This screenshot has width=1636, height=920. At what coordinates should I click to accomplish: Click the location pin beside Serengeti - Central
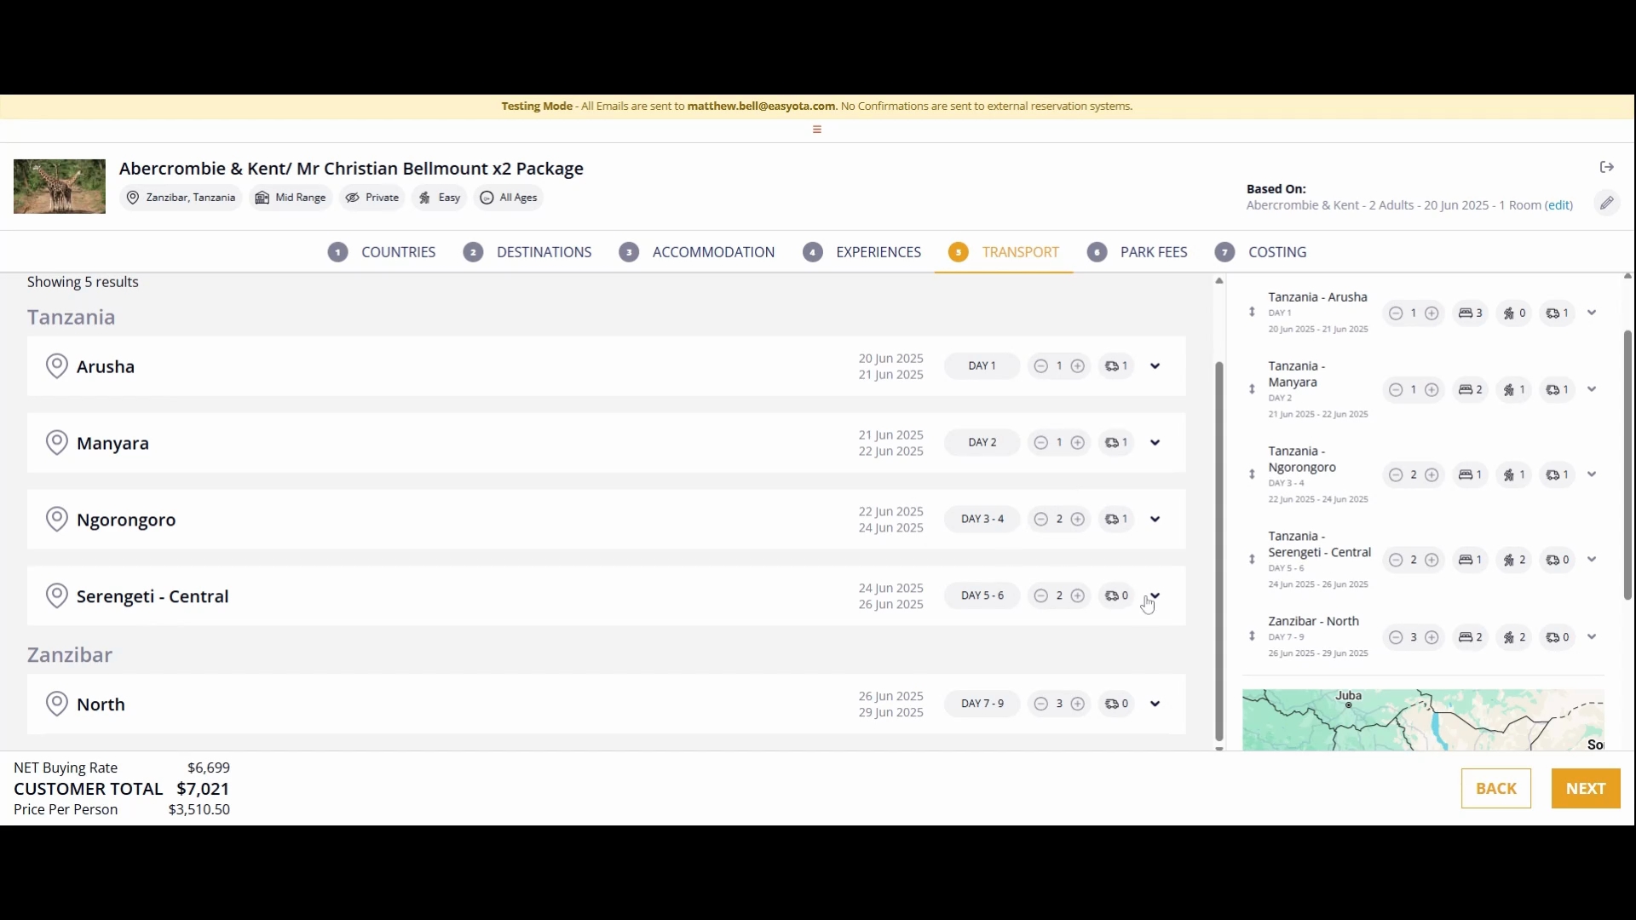tap(57, 596)
